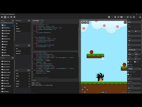The image size is (142, 107).
Task: Add a new audio entry with the plus button
Action: 29,45
